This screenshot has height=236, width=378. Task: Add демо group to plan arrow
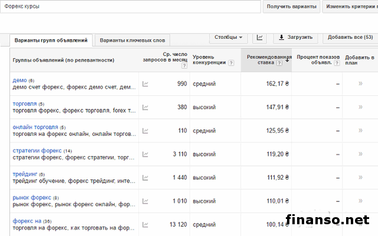pos(360,84)
